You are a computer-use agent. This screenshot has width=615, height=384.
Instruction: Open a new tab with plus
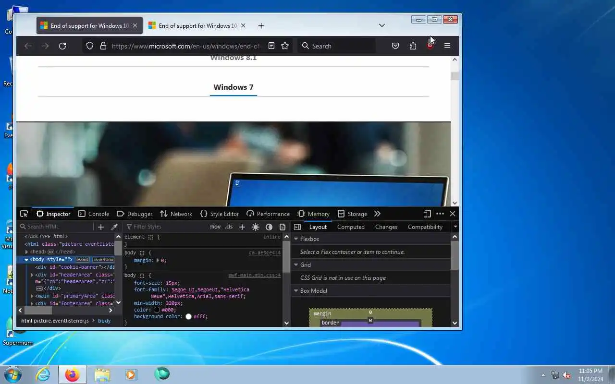261,25
